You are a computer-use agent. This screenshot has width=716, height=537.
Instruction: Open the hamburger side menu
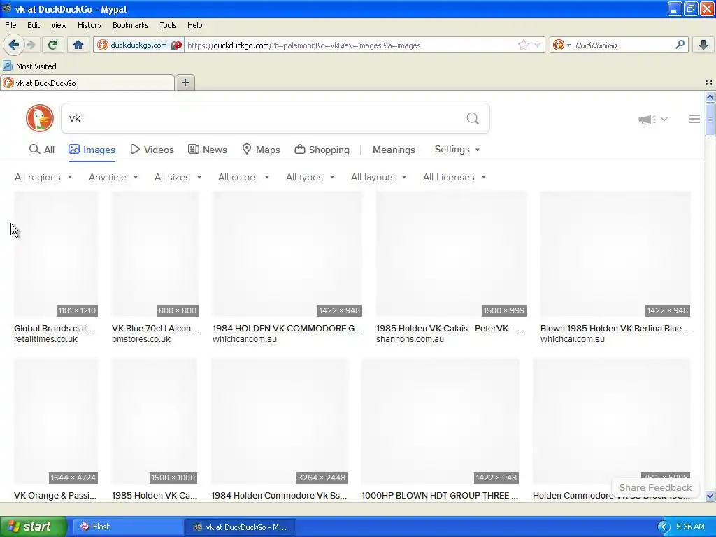(694, 119)
